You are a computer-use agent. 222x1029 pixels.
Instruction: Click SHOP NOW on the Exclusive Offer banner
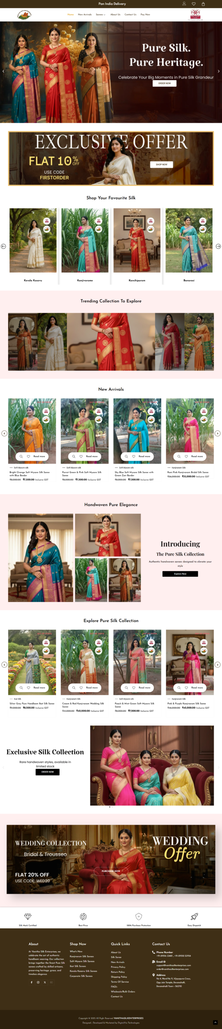[x=162, y=164]
